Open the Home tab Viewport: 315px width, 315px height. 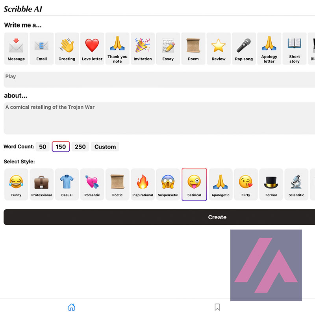click(71, 307)
